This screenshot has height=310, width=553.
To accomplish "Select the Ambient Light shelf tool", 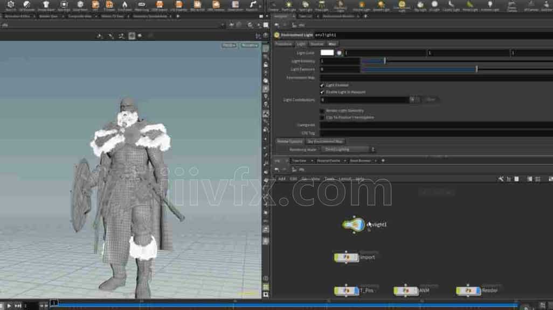I will [x=490, y=5].
